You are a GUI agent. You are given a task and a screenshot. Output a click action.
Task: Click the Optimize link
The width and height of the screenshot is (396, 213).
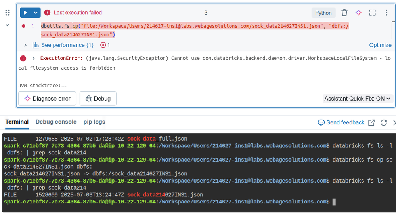[380, 45]
